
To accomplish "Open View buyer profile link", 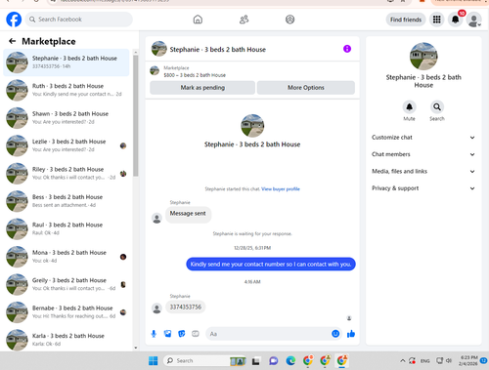I will (281, 188).
